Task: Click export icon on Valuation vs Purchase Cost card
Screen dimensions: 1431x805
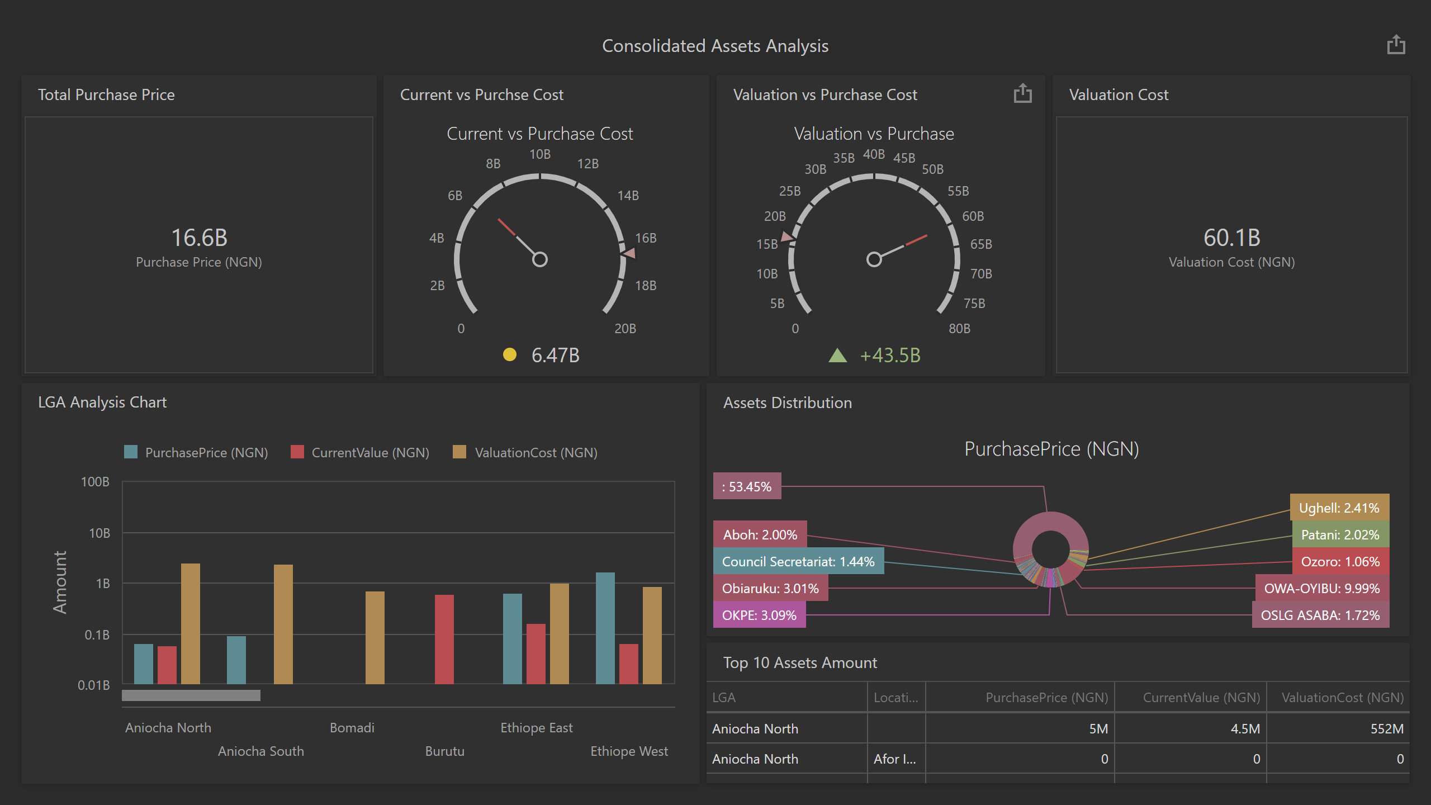Action: tap(1022, 93)
